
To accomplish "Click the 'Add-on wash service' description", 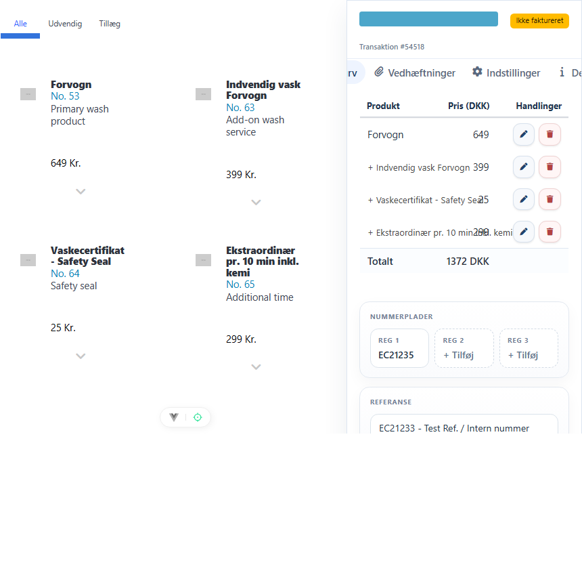I will (255, 126).
